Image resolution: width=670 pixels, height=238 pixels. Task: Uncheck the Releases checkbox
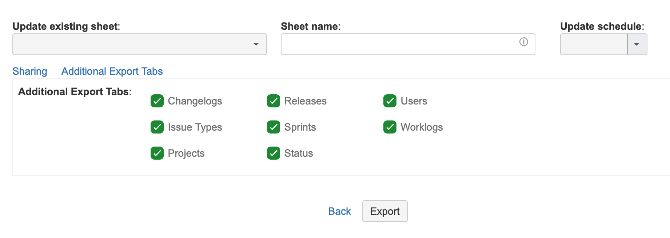[274, 101]
